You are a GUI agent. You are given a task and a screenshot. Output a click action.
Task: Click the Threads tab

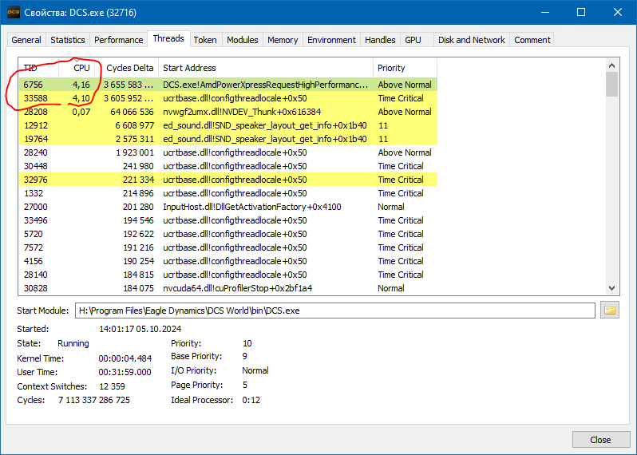tap(168, 38)
